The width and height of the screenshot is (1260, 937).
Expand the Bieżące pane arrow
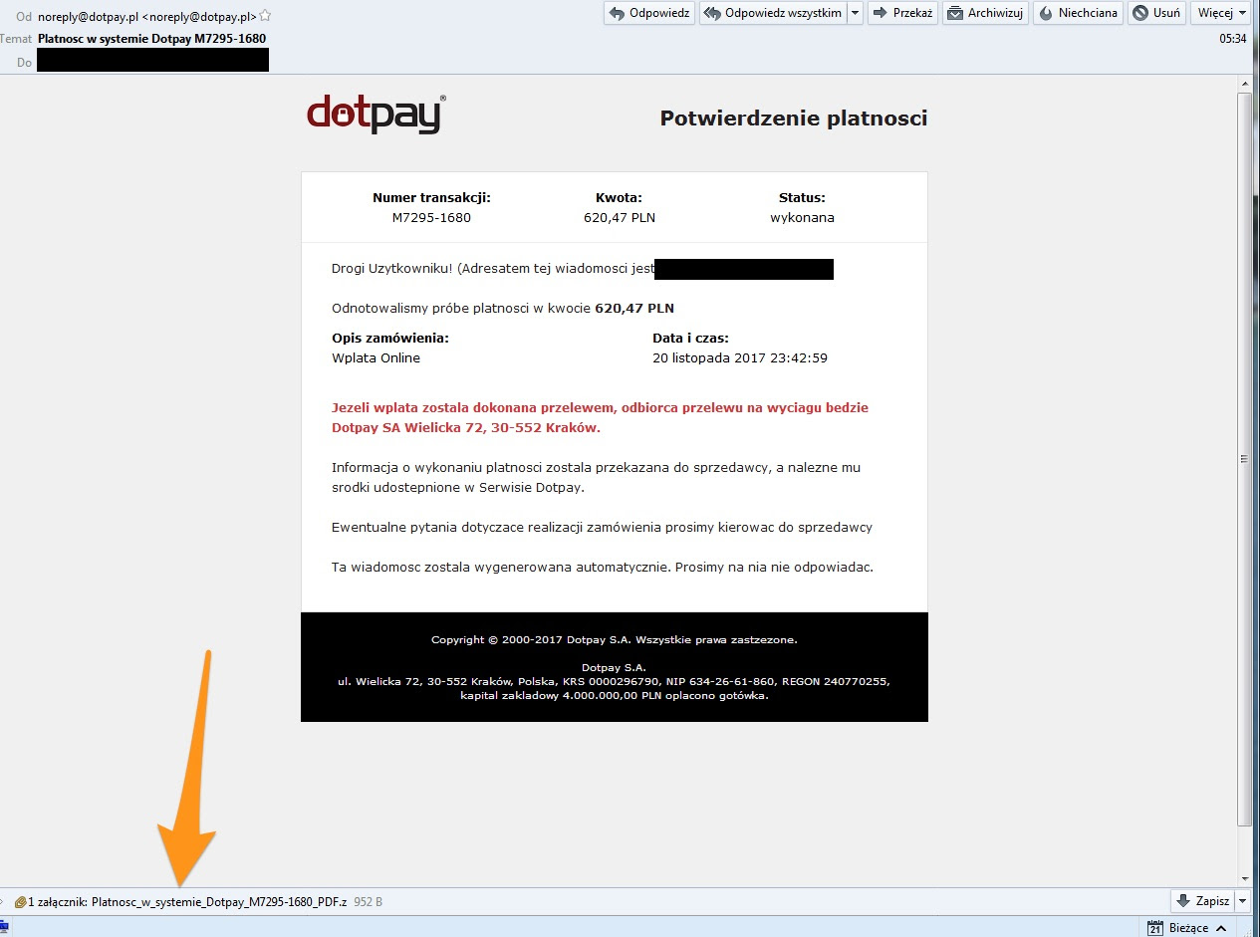[1219, 928]
